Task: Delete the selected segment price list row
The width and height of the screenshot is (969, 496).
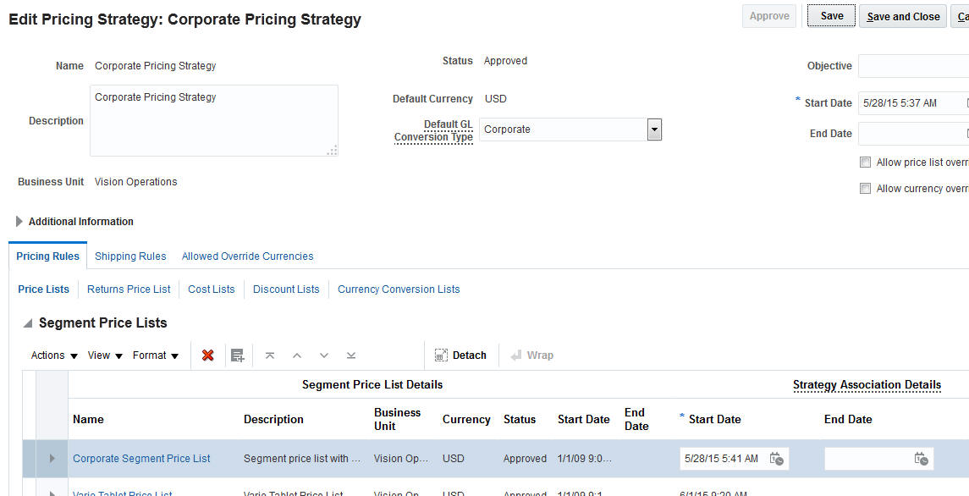Action: point(207,355)
